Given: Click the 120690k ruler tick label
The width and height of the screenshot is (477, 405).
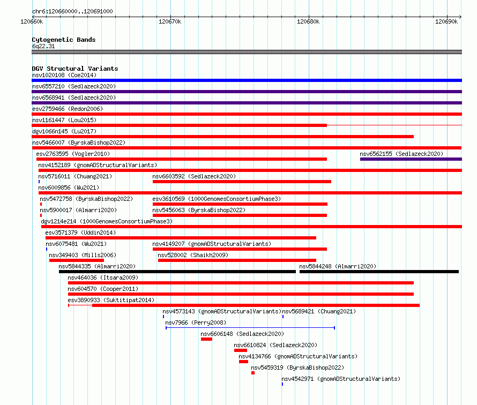Looking at the screenshot, I should [x=446, y=21].
